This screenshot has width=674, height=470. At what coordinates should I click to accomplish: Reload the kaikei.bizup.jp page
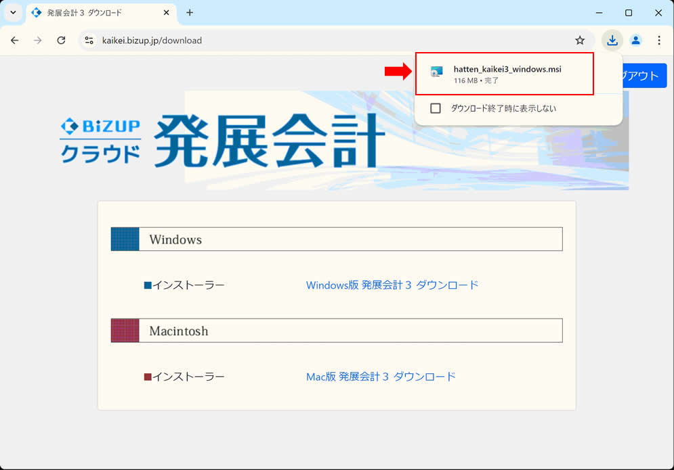point(61,41)
